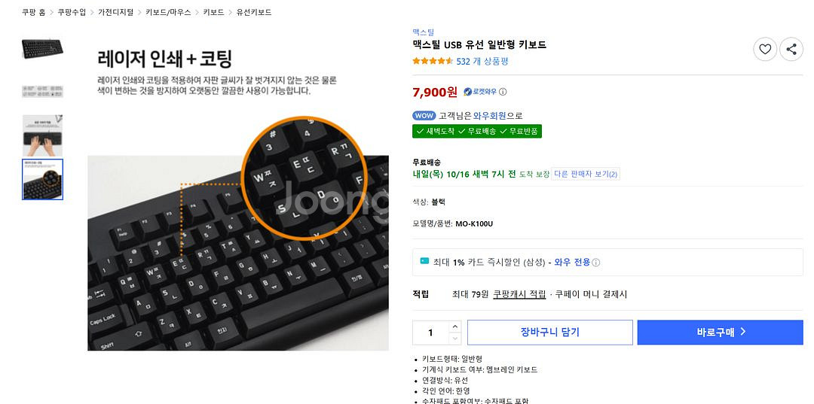Click the 바로구매 buy now button
Screen dimensions: 814x404
(720, 333)
